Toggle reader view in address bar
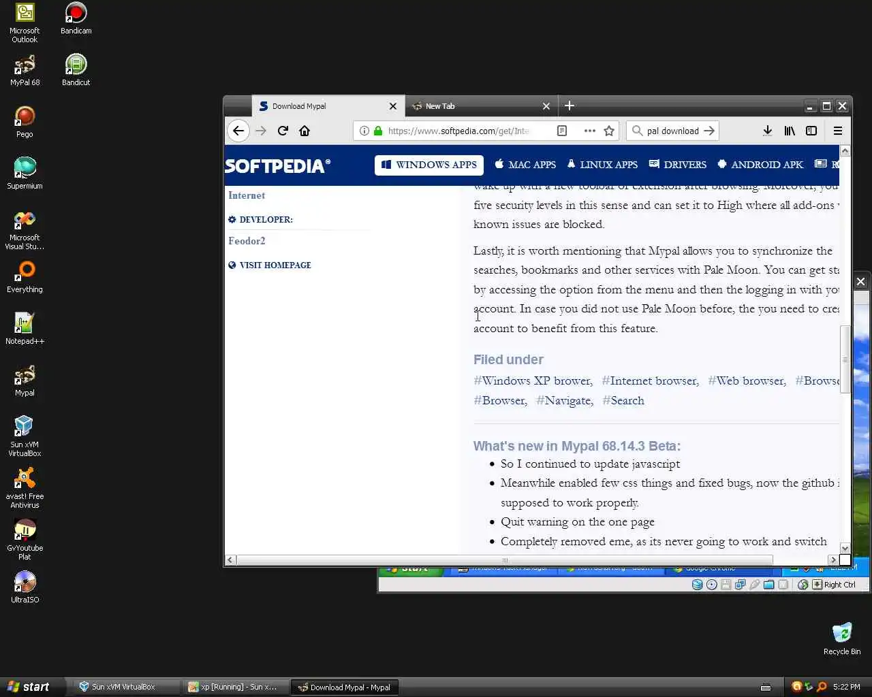The width and height of the screenshot is (872, 697). click(562, 131)
